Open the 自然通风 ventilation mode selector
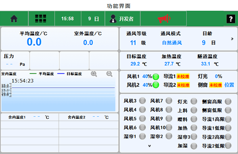 tap(172, 43)
